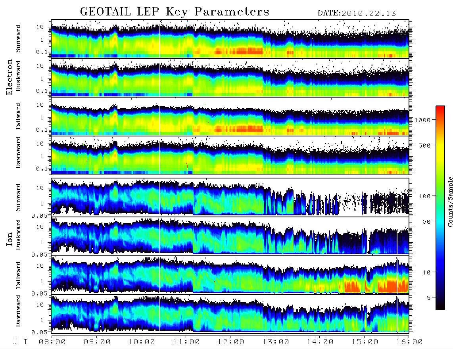This screenshot has height=349, width=453.
Task: Click the color bar tick label 5
Action: [x=429, y=297]
